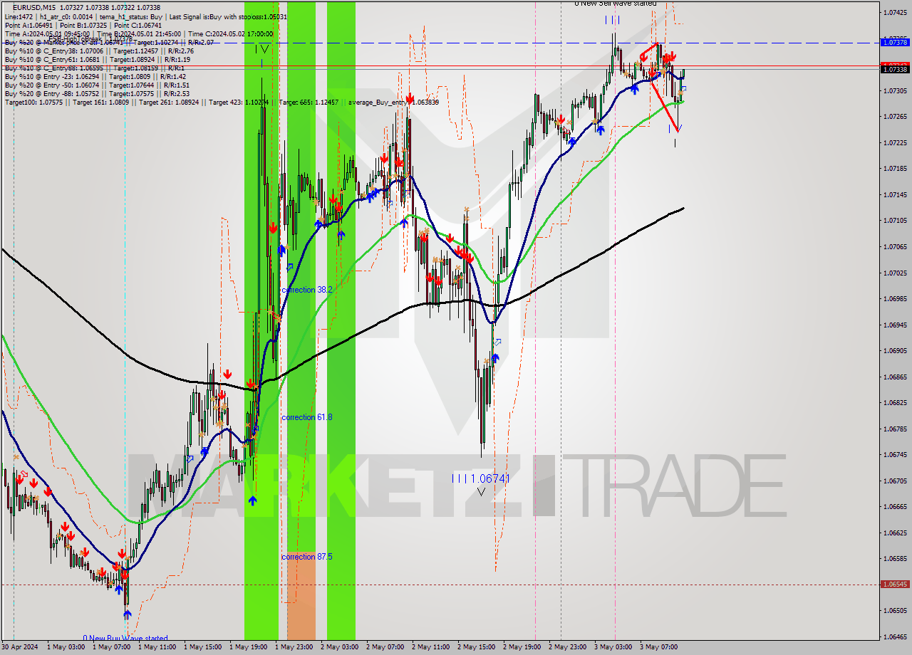Click the '1 May 15:00' time axis label
Image resolution: width=912 pixels, height=655 pixels.
click(x=202, y=647)
